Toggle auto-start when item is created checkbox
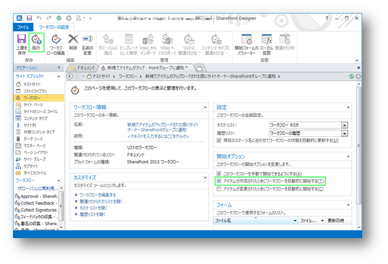The width and height of the screenshot is (388, 264). coord(219,181)
